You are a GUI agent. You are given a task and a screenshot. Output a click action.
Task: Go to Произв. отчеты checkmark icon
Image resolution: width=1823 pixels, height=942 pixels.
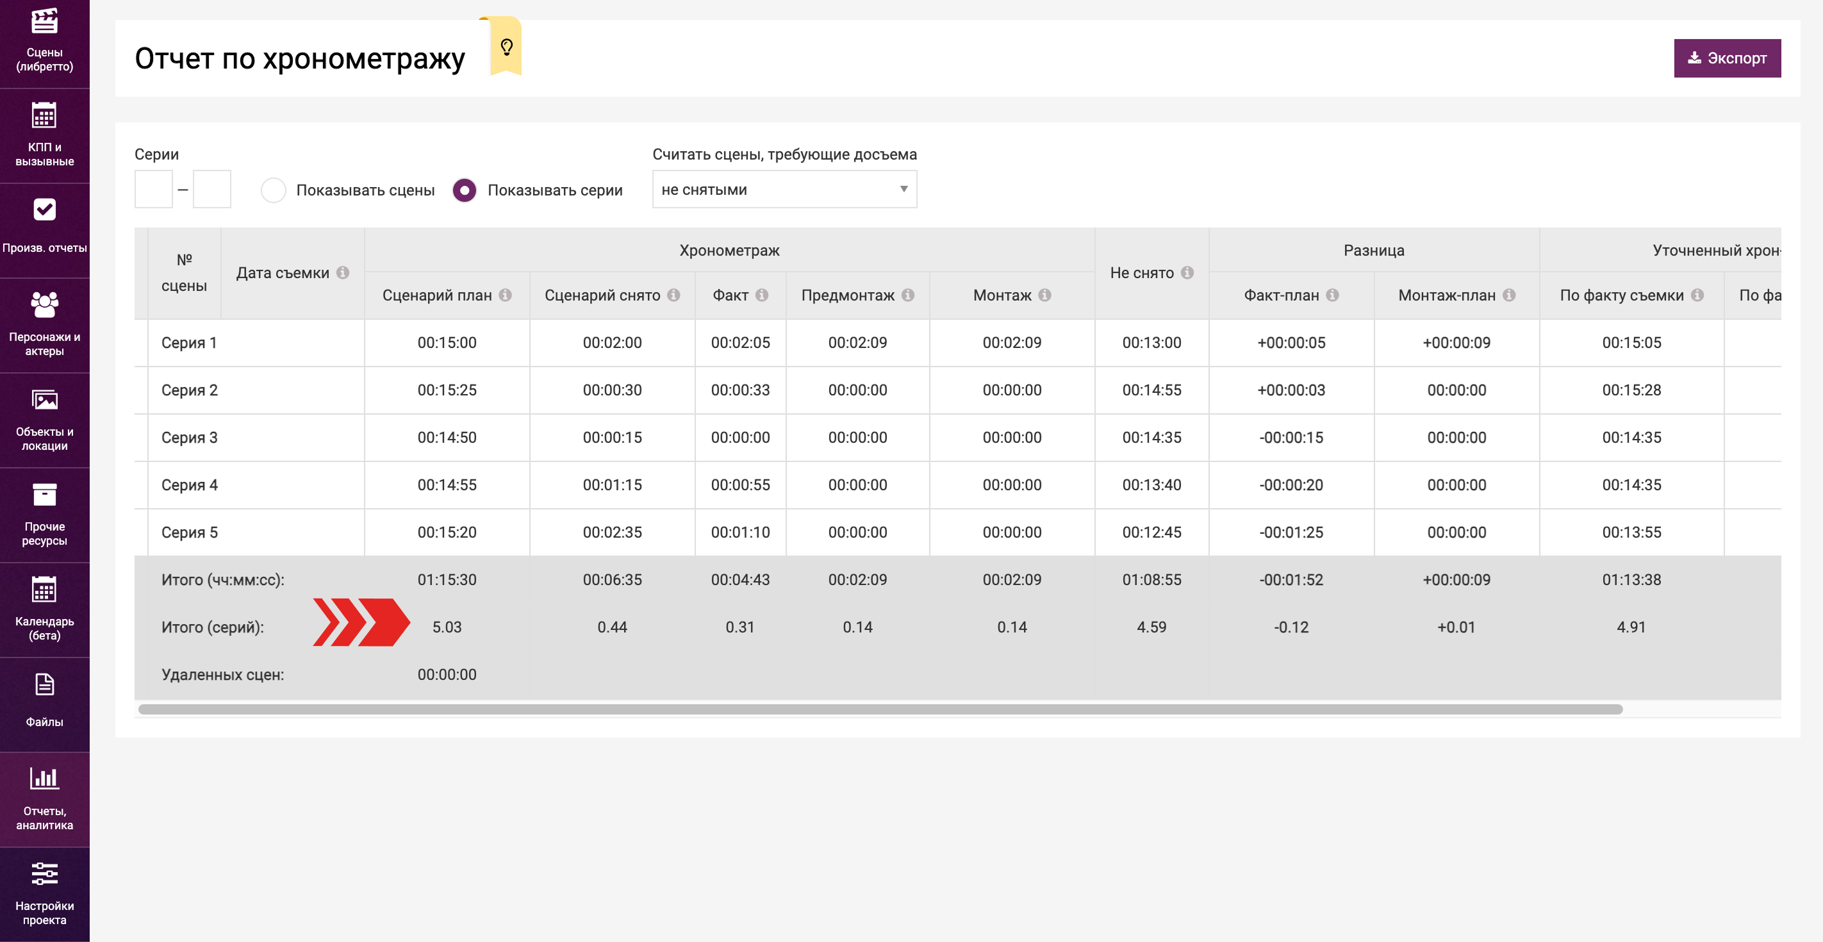click(x=44, y=210)
